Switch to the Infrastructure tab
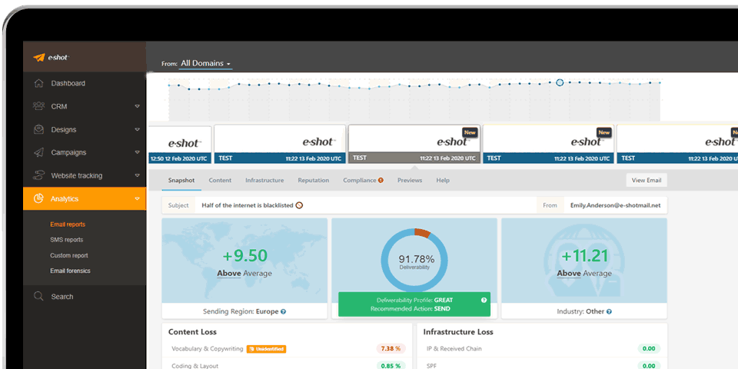The height and width of the screenshot is (369, 738). coord(264,180)
